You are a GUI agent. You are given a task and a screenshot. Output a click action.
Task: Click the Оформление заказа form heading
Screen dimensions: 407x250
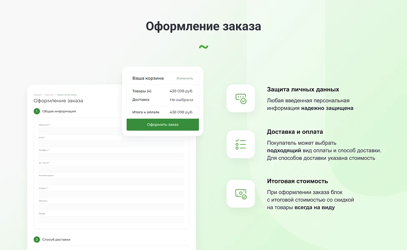pyautogui.click(x=58, y=100)
